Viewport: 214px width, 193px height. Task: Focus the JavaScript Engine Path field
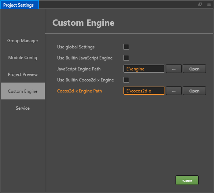[x=144, y=69]
